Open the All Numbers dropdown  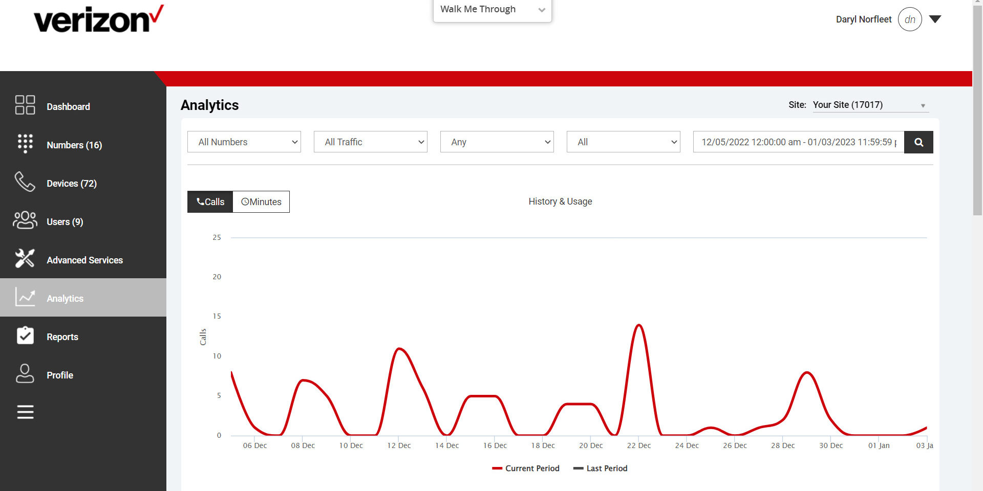pyautogui.click(x=244, y=142)
